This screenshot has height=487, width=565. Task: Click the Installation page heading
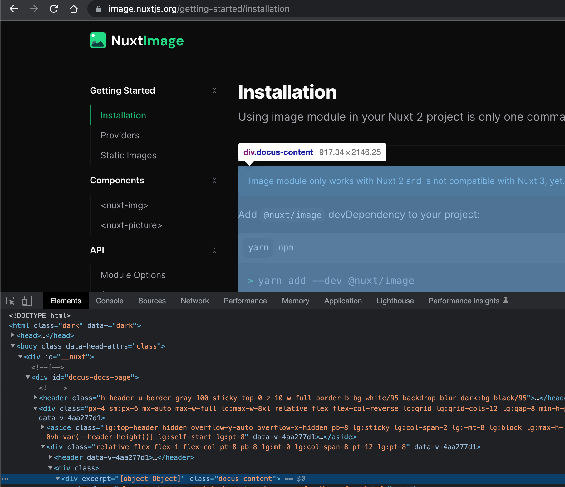click(x=287, y=92)
